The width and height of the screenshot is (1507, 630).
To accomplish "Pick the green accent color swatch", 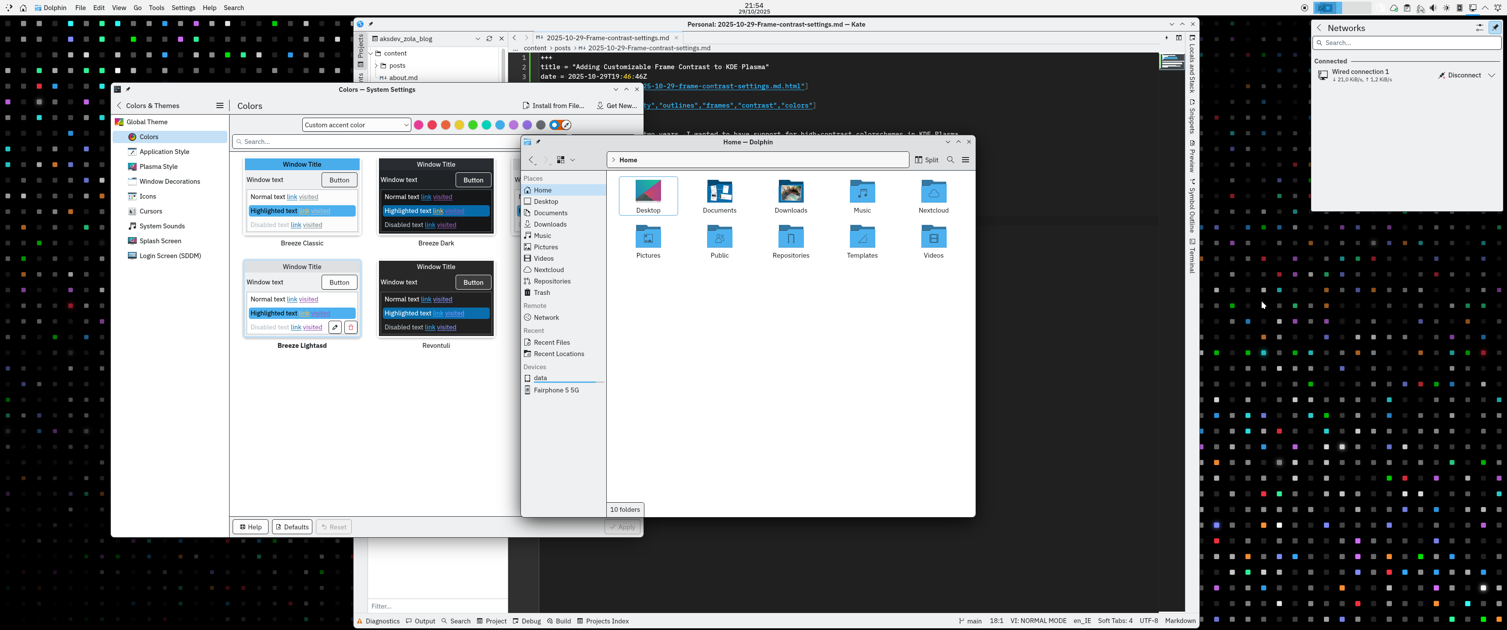I will [473, 125].
